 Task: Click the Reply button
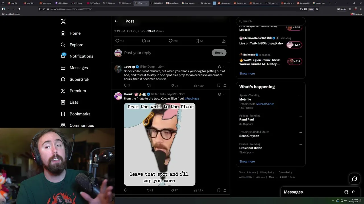point(219,53)
